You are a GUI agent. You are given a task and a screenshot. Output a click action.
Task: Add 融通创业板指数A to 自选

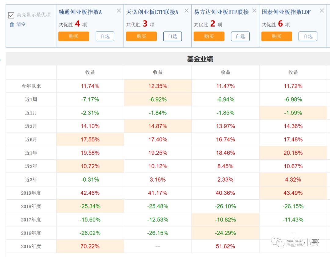click(x=105, y=36)
